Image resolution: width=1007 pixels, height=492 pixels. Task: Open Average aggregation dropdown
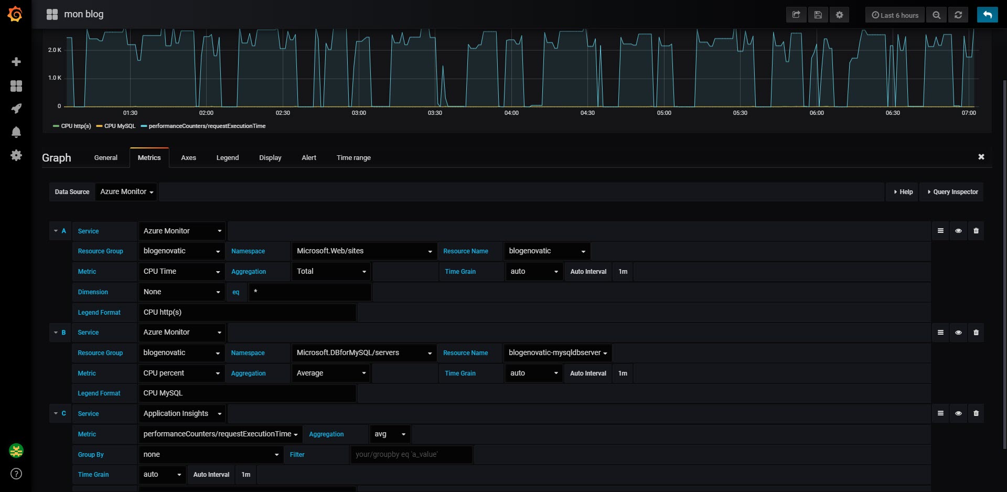(x=331, y=373)
